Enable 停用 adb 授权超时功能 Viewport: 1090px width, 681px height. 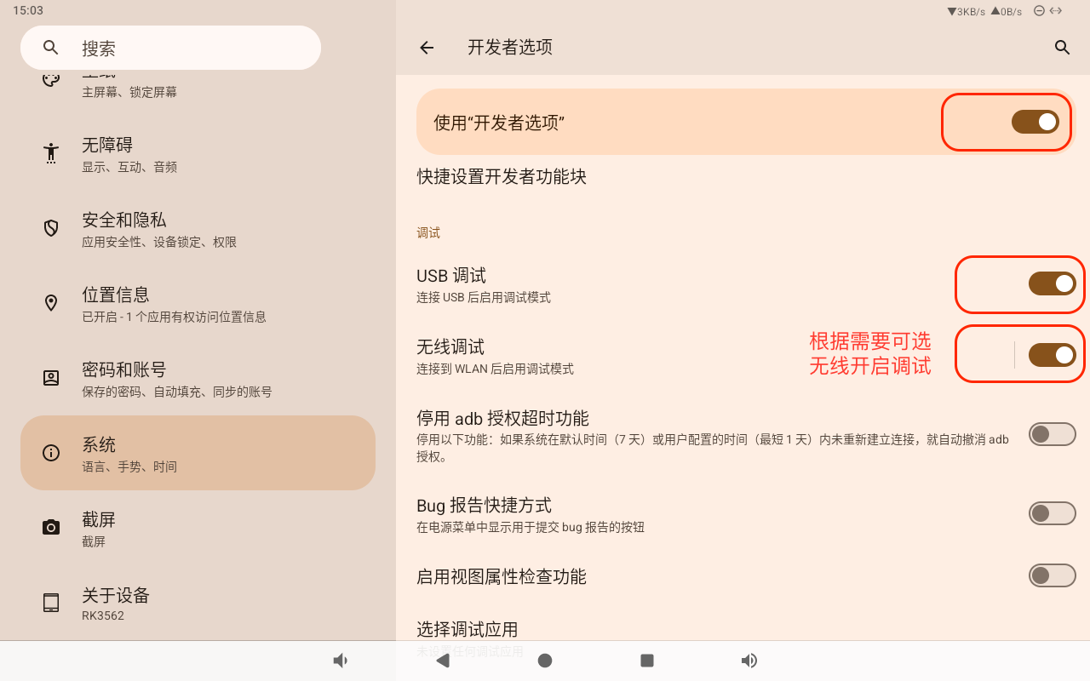(x=1052, y=433)
